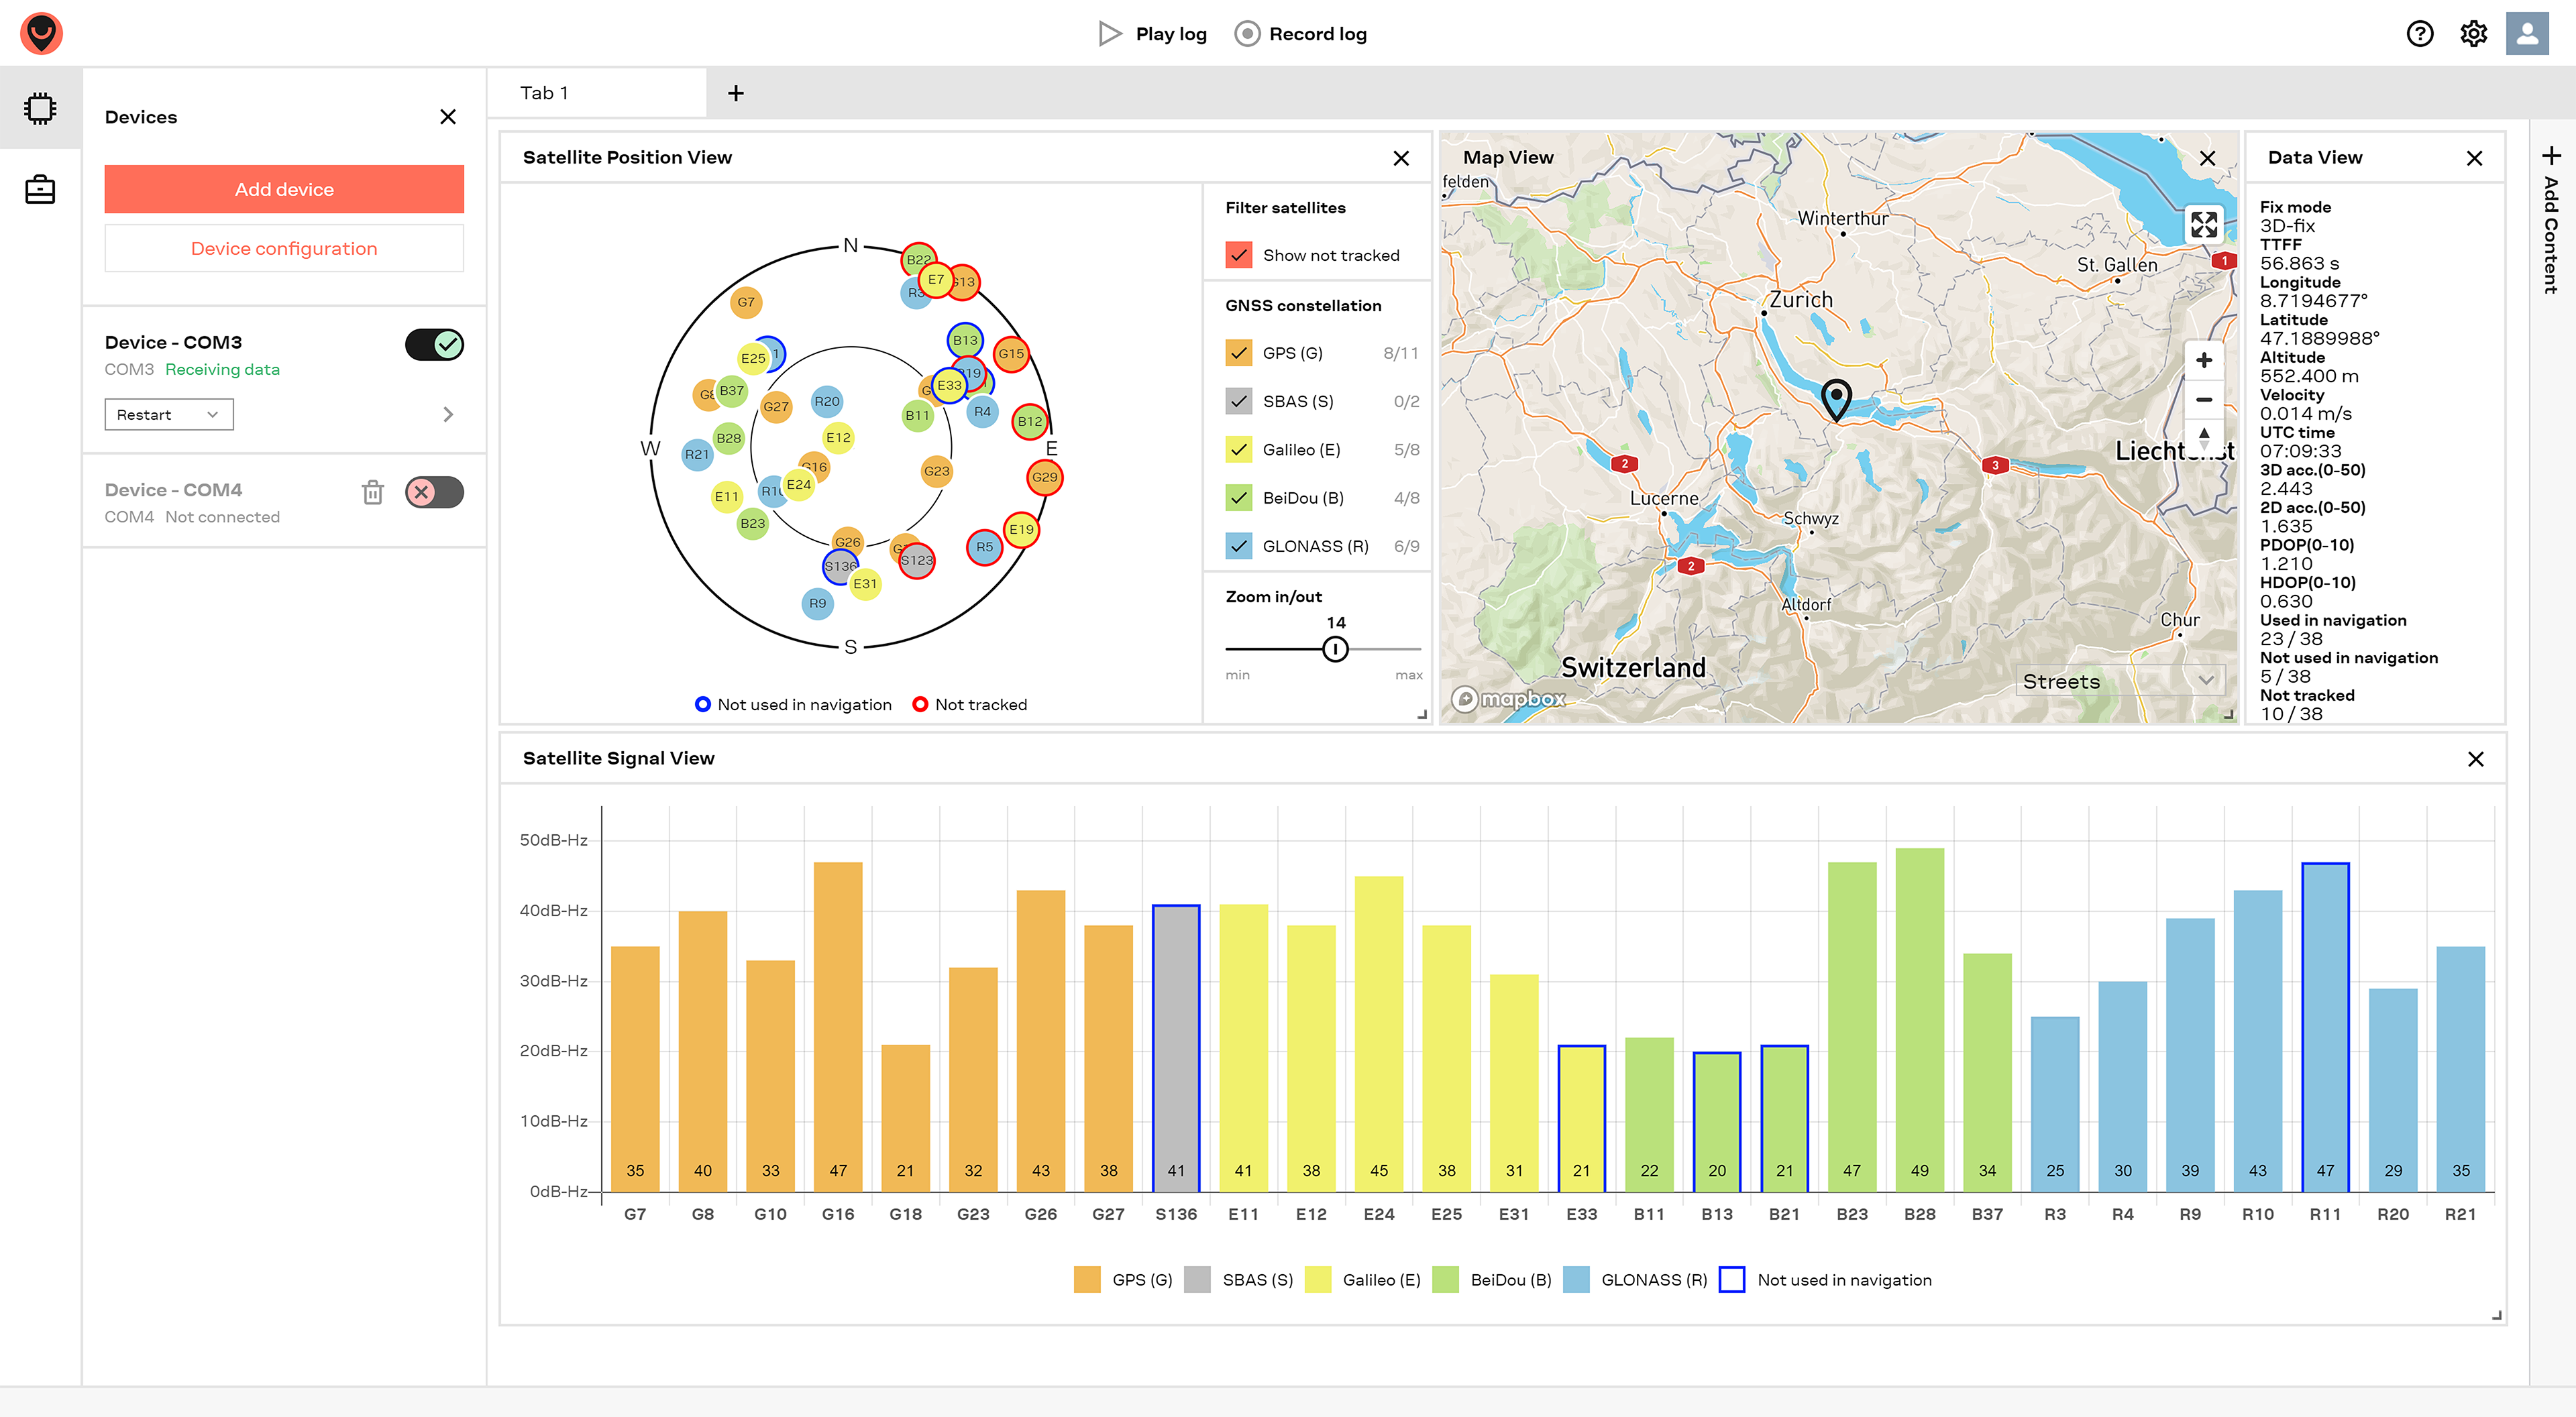The width and height of the screenshot is (2576, 1417).
Task: Expand Device - COM3 details with the chevron
Action: (448, 414)
